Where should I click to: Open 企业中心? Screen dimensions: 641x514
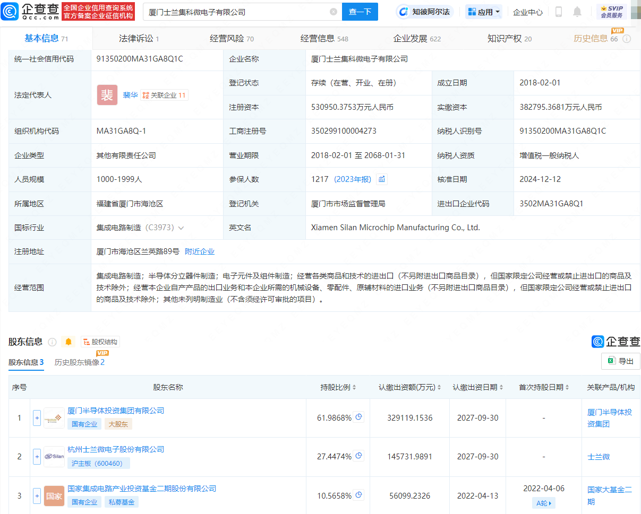click(528, 12)
